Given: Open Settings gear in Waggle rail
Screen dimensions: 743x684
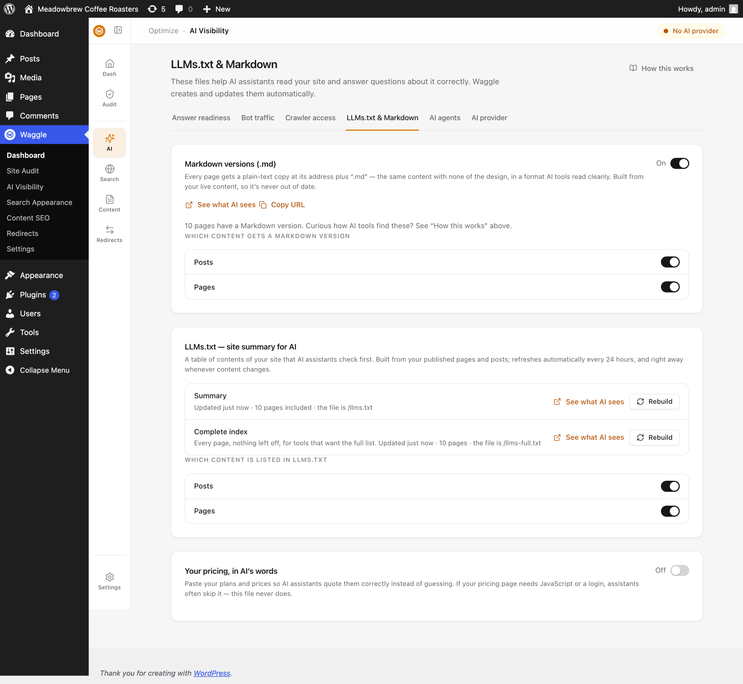Looking at the screenshot, I should coord(109,581).
